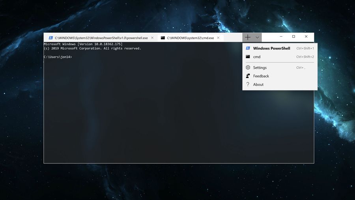Collapse the new tab dropdown chevron
Viewport: 355px width, 200px height.
click(x=257, y=37)
